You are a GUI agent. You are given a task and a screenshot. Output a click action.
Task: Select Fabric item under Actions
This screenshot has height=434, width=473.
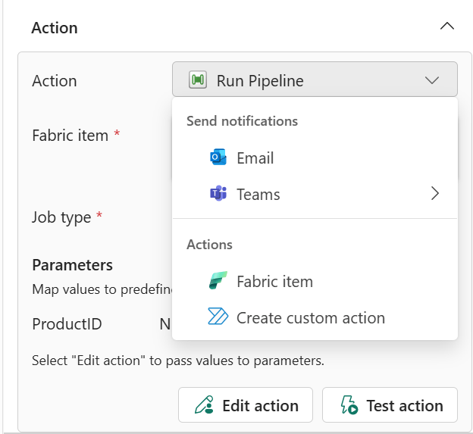[x=274, y=281]
